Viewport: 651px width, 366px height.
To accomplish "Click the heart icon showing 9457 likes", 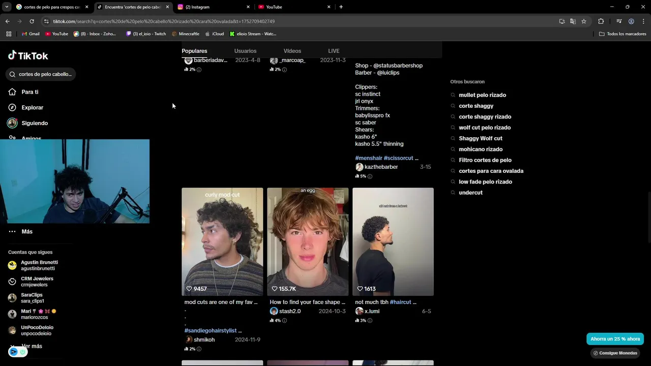I will tap(189, 289).
